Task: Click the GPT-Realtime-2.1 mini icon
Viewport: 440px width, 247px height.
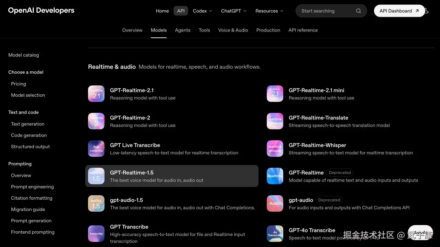Action: tap(275, 94)
